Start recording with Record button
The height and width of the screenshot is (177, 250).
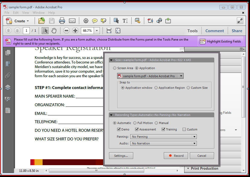pos(176,156)
